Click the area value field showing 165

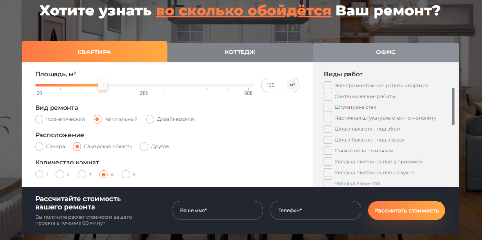click(x=273, y=85)
